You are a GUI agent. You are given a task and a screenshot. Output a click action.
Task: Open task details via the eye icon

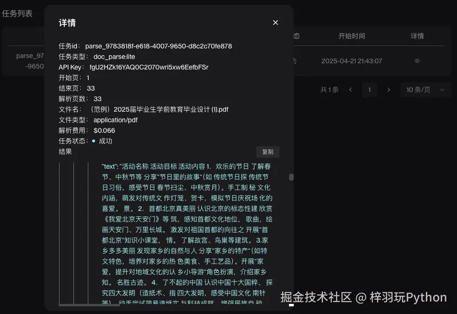click(417, 61)
